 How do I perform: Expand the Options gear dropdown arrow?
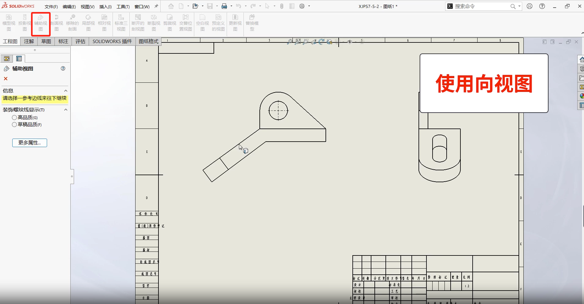pos(309,6)
